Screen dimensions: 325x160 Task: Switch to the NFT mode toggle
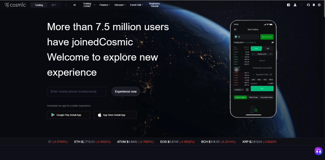(x=54, y=5)
